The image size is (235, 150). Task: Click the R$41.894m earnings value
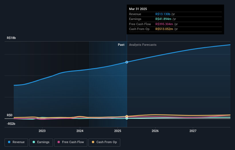pos(163,19)
